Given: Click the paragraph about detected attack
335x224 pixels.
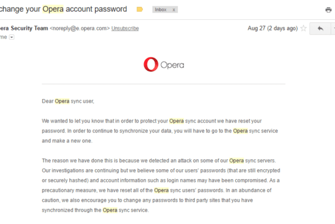Looking at the screenshot, I should tap(161, 185).
